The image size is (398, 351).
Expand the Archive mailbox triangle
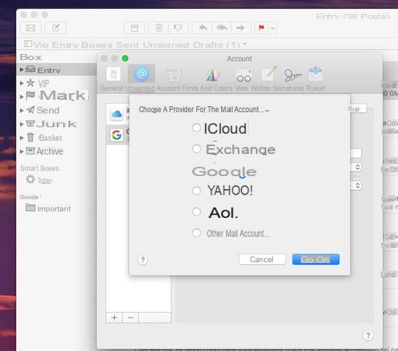[x=22, y=151]
